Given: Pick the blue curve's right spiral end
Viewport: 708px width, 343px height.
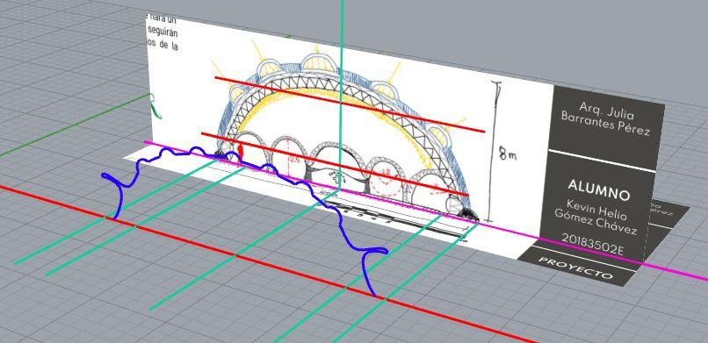Looking at the screenshot, I should (x=375, y=252).
